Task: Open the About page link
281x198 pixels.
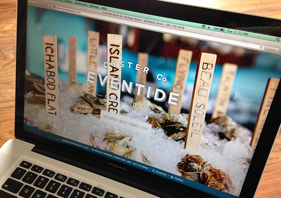Action: click(x=123, y=122)
